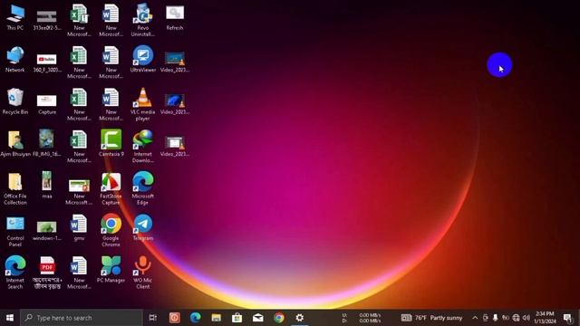Open File Explorer from the taskbar
This screenshot has width=580, height=326.
[217, 318]
